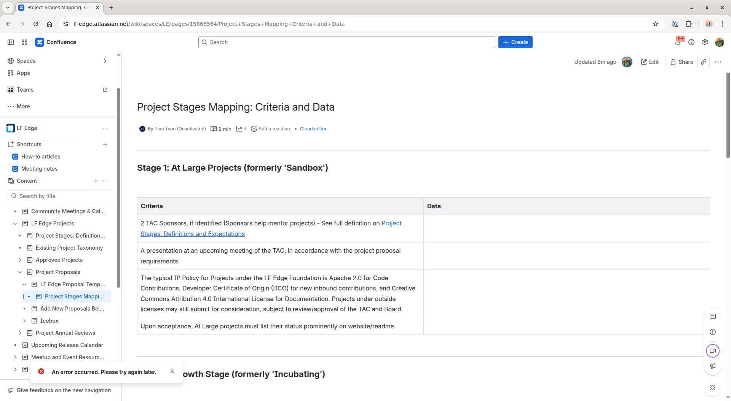
Task: Click the AI sparkle icon at bottom right
Action: pos(713,387)
